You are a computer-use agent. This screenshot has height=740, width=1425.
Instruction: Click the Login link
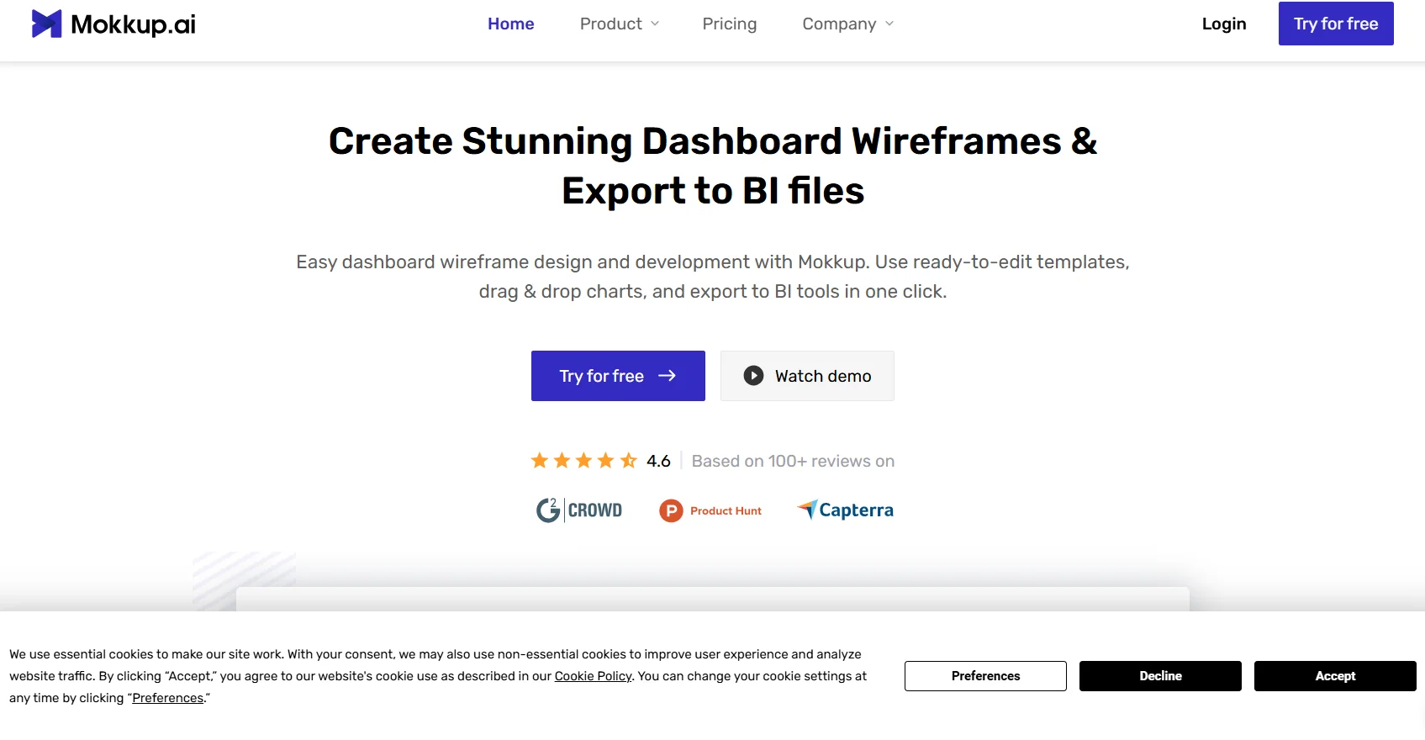tap(1223, 24)
